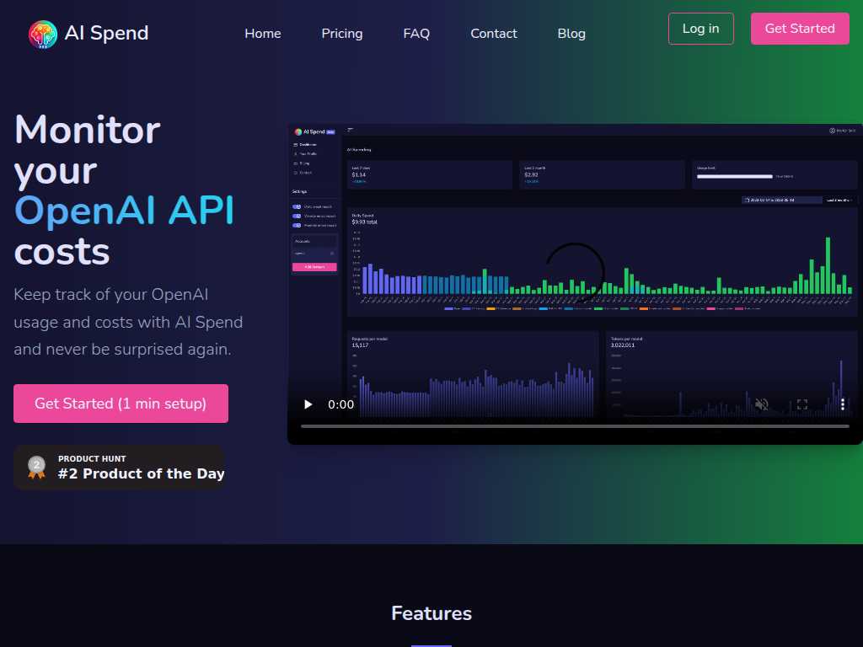Open the Home nav link

263,34
